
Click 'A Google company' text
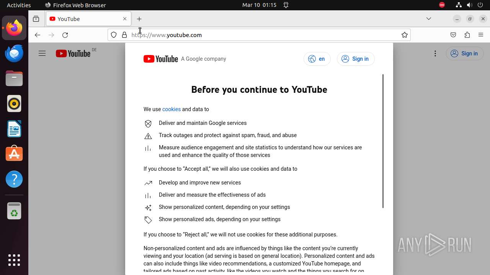pos(204,59)
